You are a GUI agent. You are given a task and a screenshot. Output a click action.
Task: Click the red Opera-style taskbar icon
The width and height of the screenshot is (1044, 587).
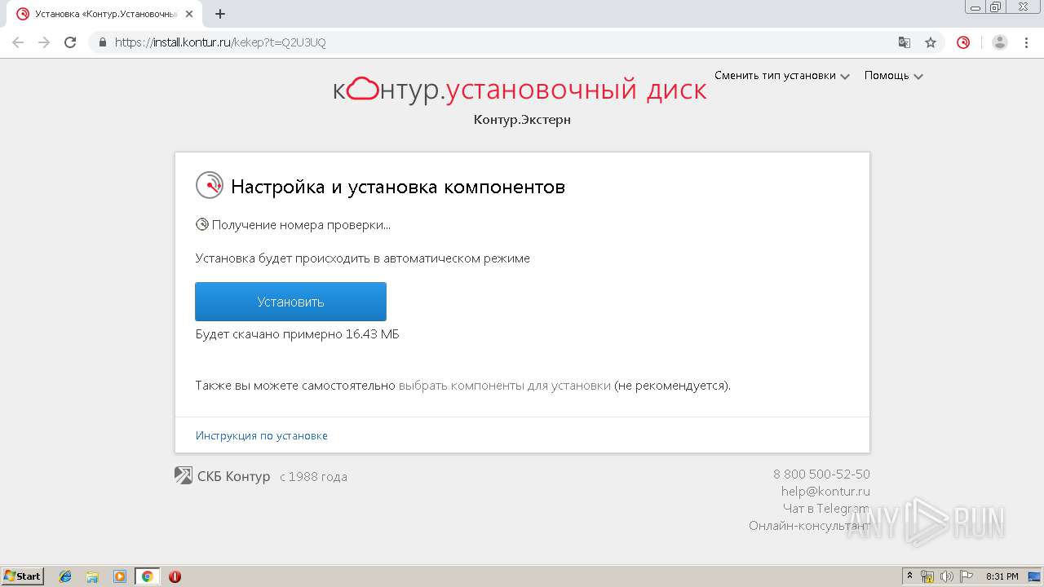pos(175,576)
